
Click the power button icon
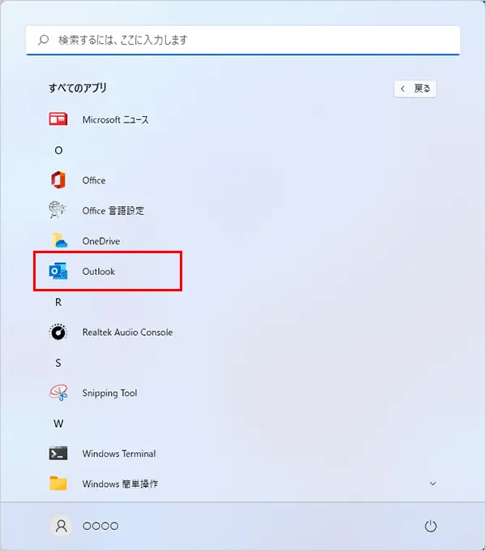coord(431,526)
